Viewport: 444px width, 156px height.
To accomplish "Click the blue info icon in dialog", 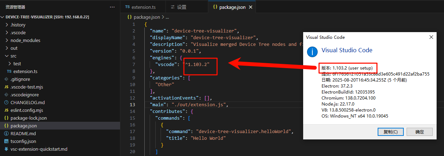I will [x=312, y=52].
